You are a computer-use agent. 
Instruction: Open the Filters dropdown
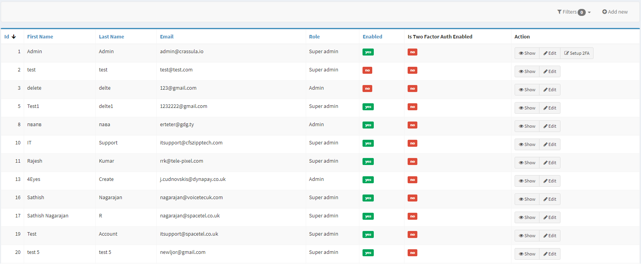click(574, 12)
